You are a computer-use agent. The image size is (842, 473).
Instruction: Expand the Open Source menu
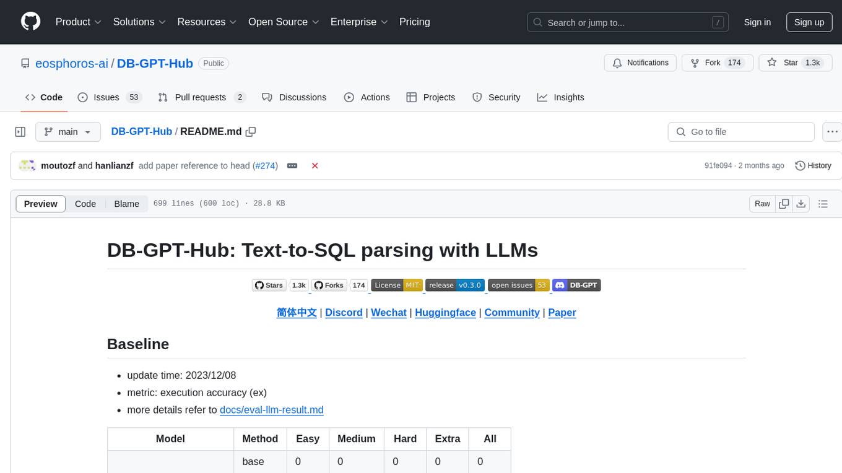284,22
